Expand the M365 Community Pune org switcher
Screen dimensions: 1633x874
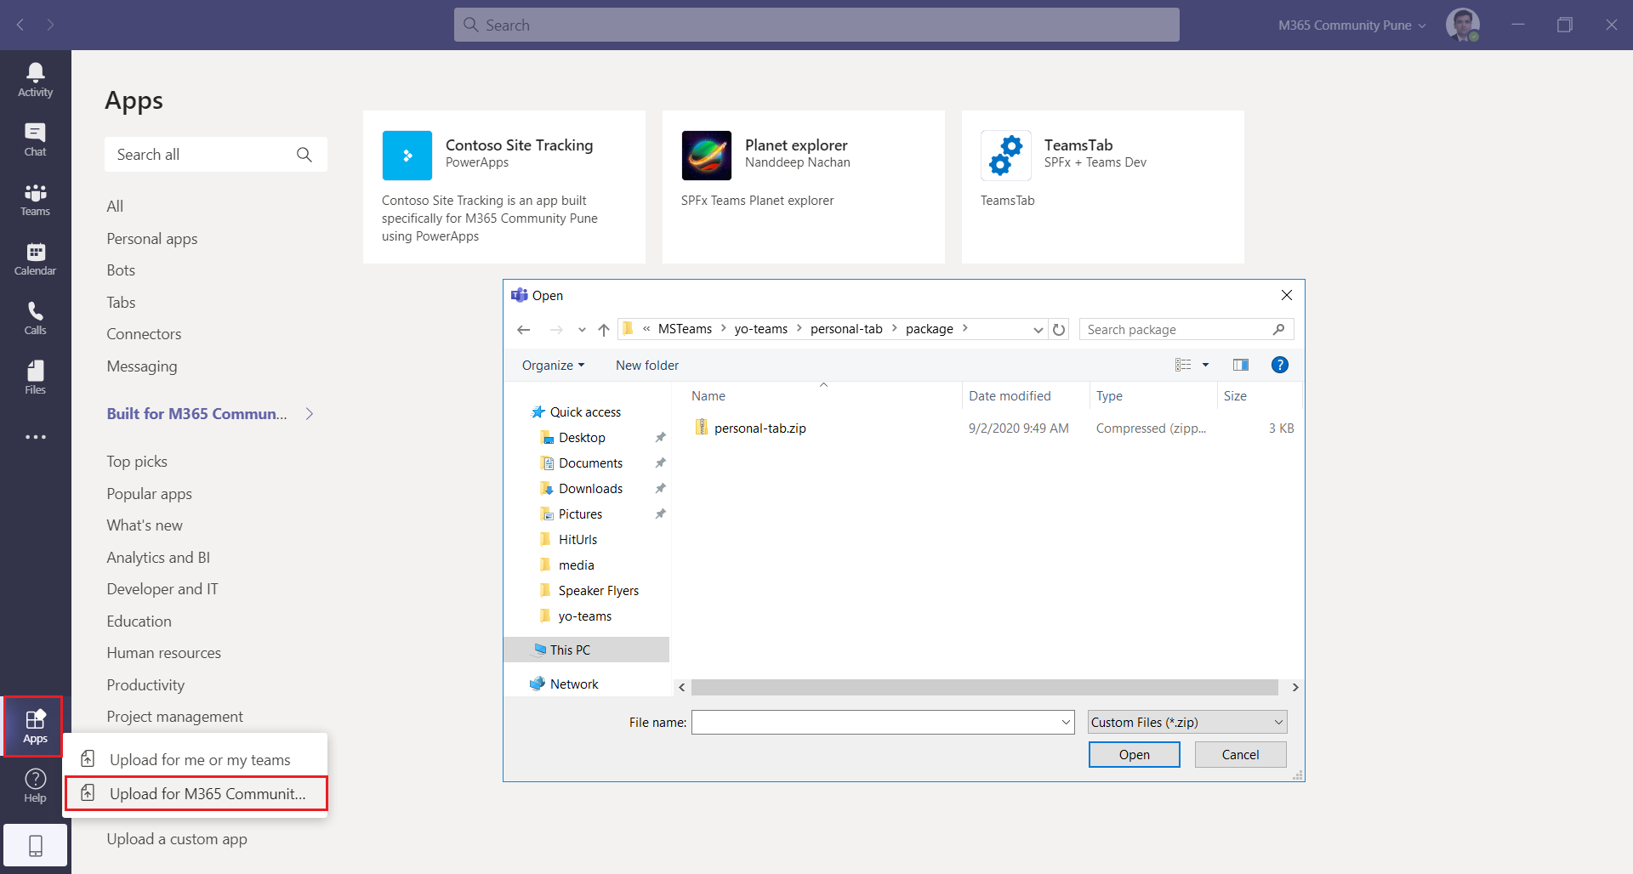point(1351,26)
